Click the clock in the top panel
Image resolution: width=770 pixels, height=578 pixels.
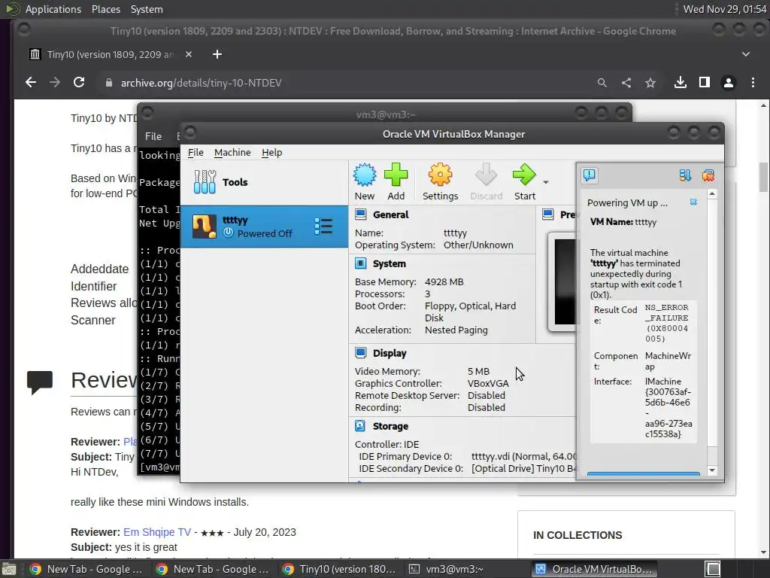pos(725,9)
